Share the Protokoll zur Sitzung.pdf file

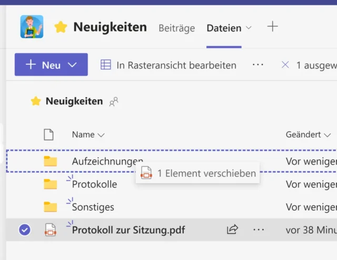tap(232, 229)
